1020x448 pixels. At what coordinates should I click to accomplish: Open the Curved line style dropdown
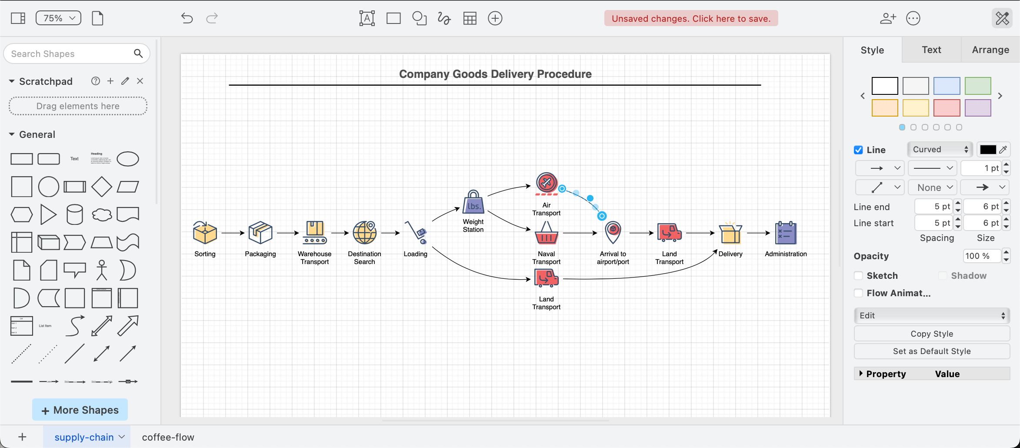tap(940, 150)
